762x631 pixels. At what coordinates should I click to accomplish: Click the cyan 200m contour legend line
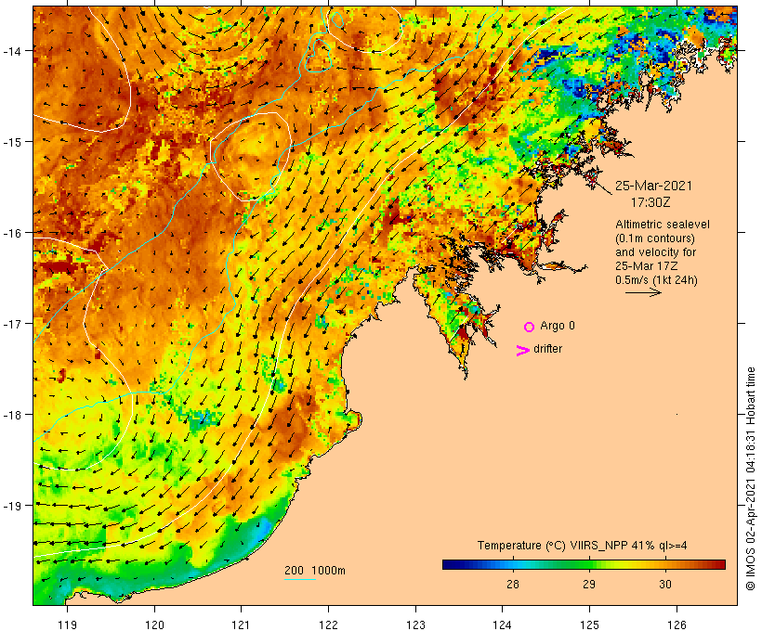(x=300, y=579)
